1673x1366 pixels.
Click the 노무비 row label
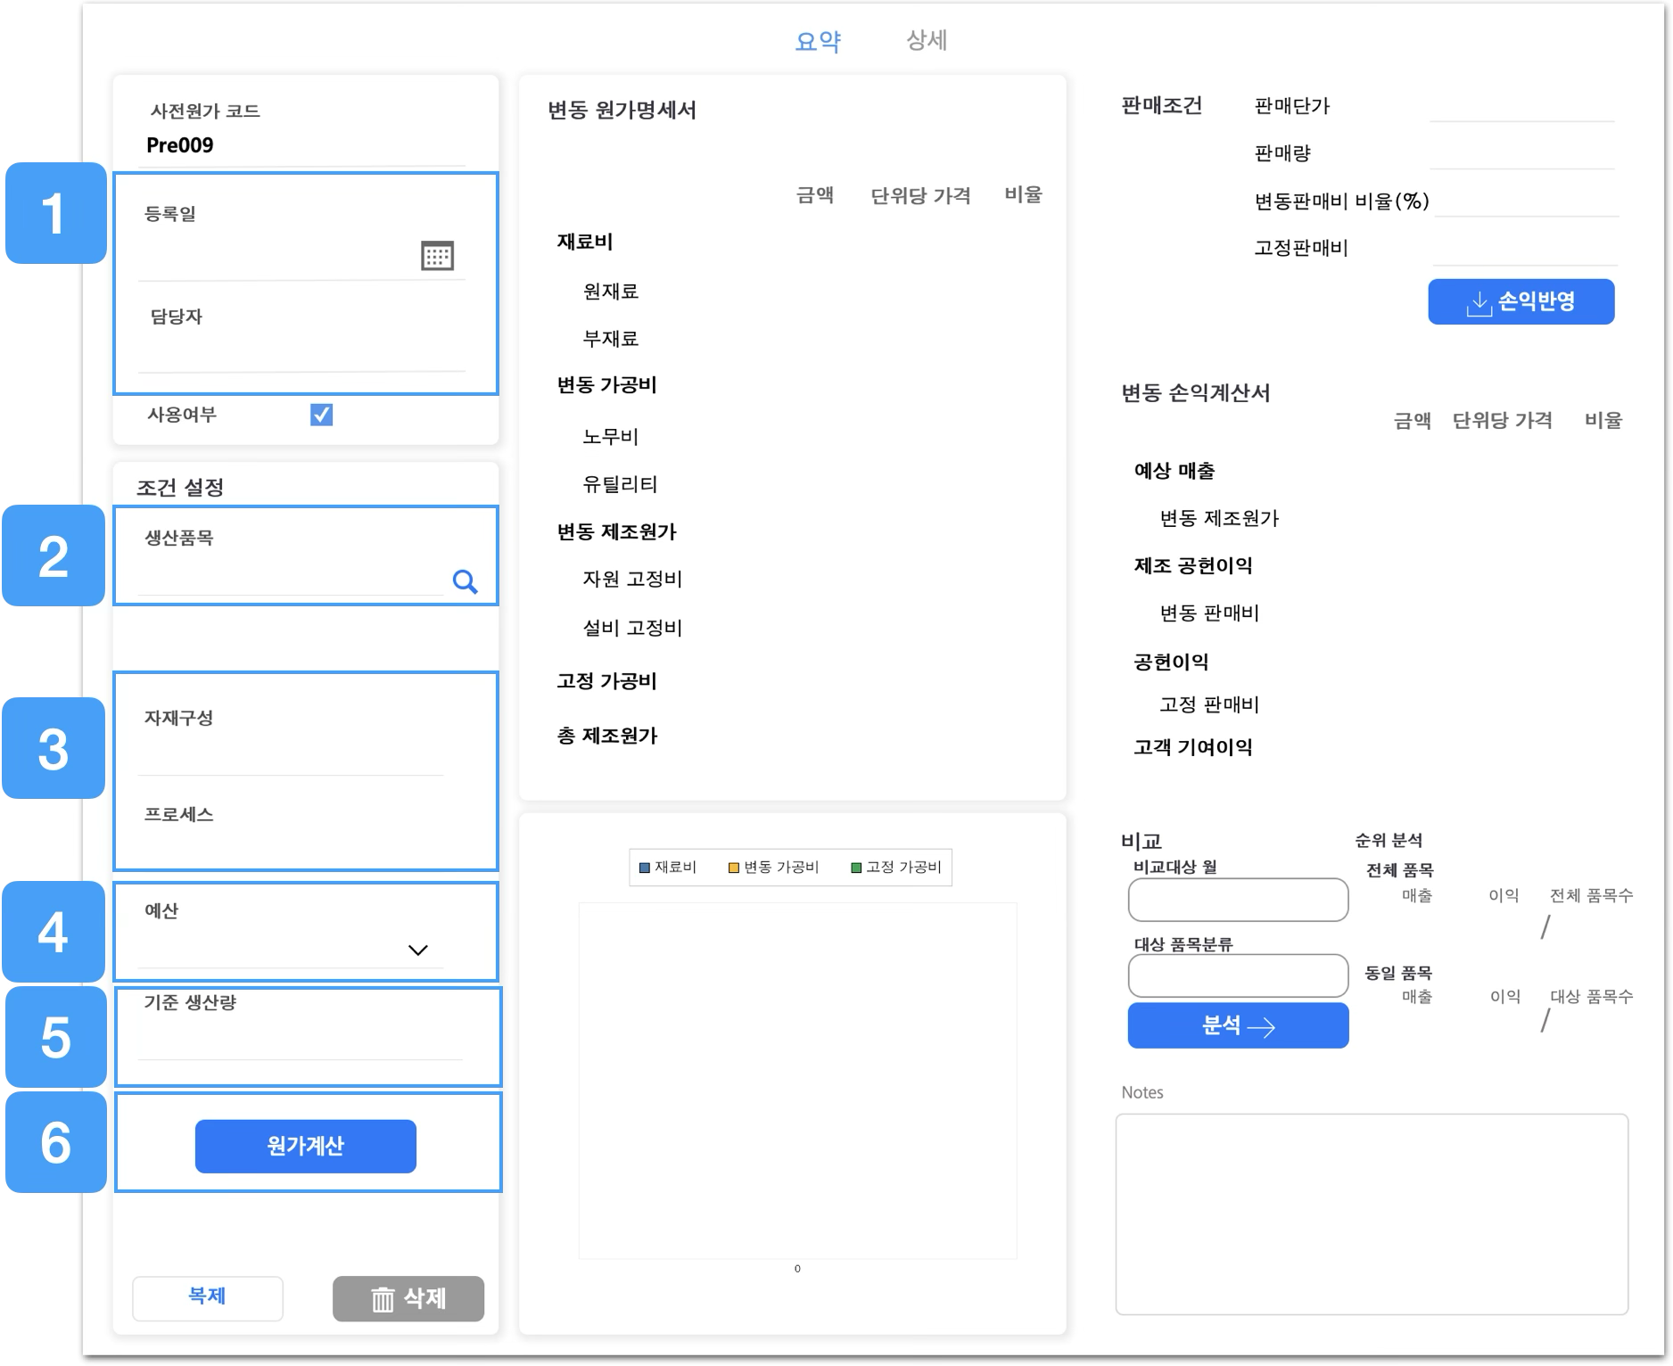point(611,437)
